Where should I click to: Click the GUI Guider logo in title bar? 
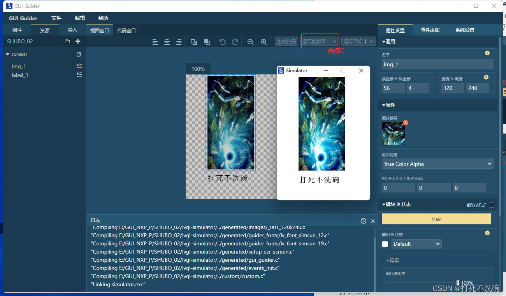(9, 6)
